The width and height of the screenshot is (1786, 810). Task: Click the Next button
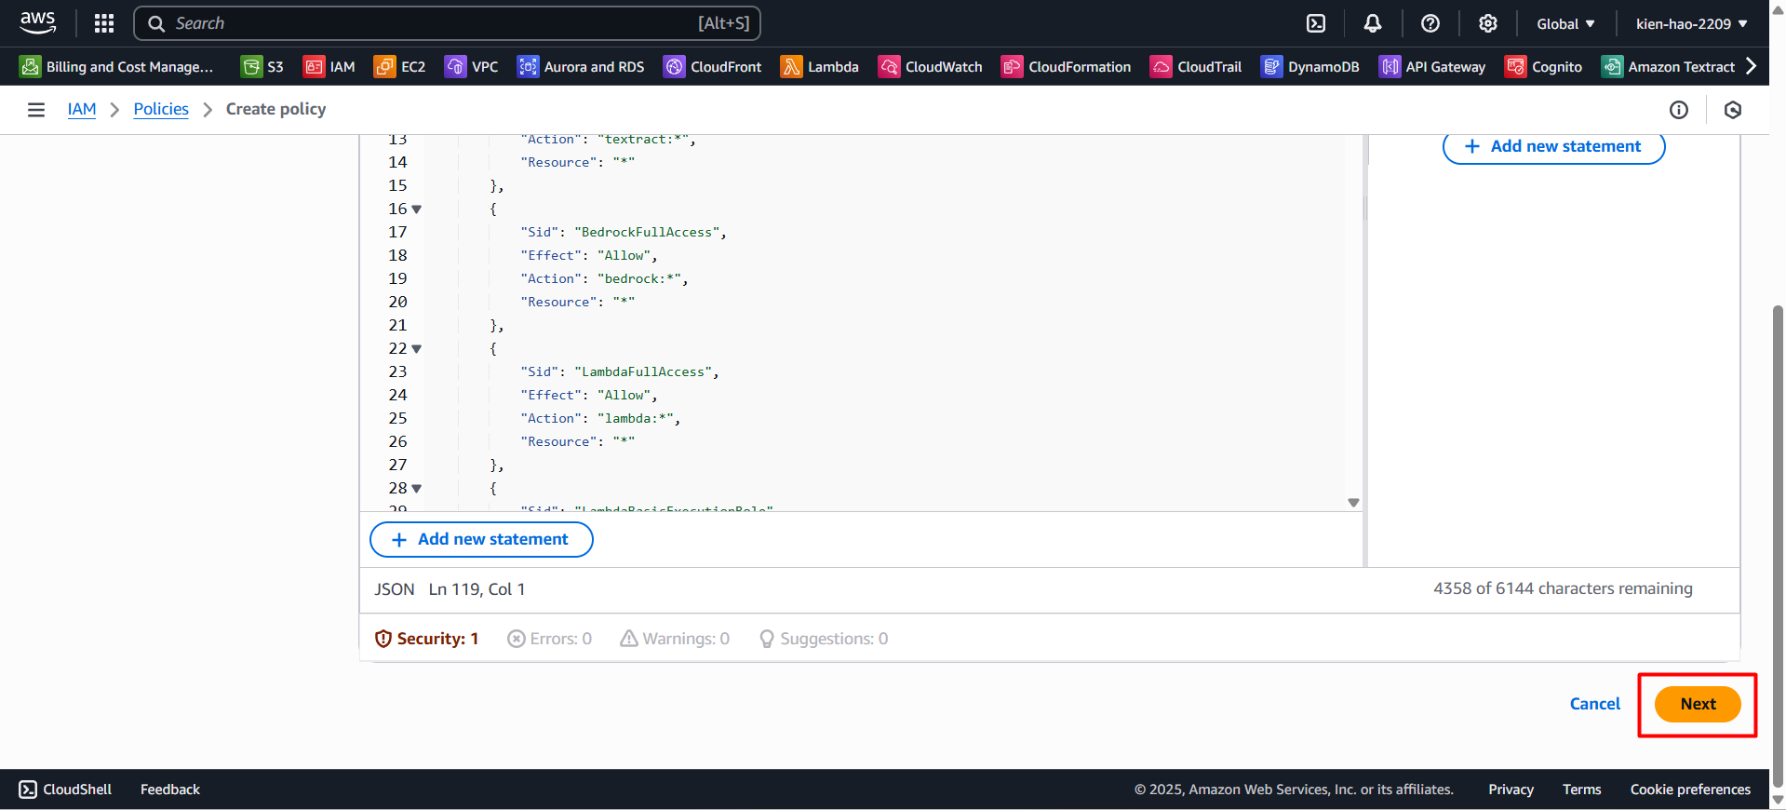coord(1698,705)
